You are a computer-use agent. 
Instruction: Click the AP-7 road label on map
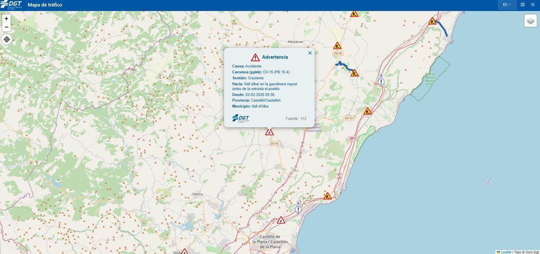353,138
